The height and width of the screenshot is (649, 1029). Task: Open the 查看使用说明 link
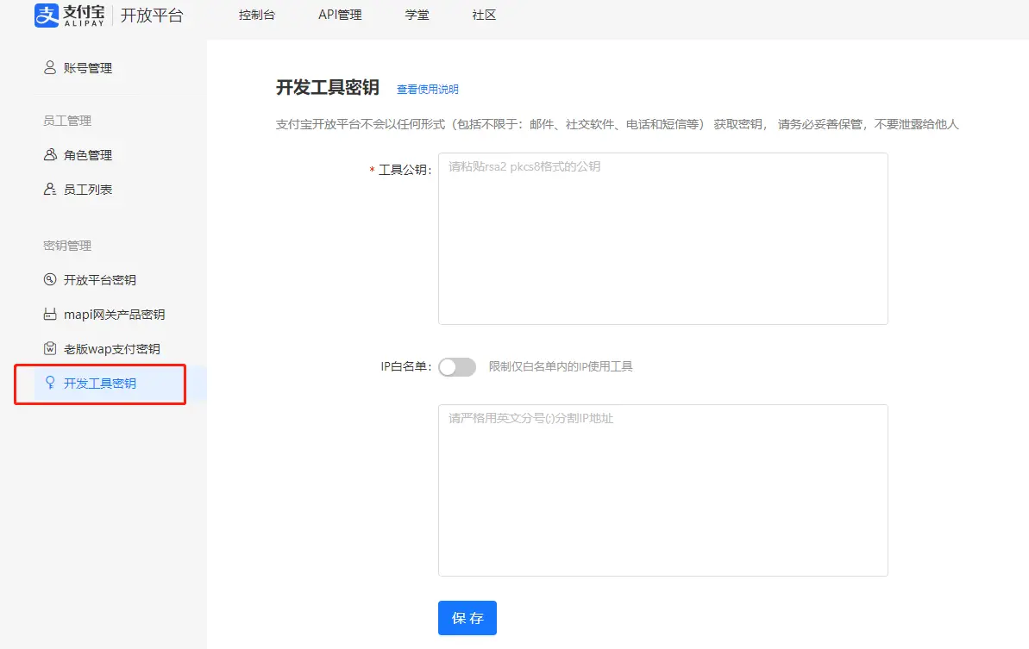[x=428, y=89]
